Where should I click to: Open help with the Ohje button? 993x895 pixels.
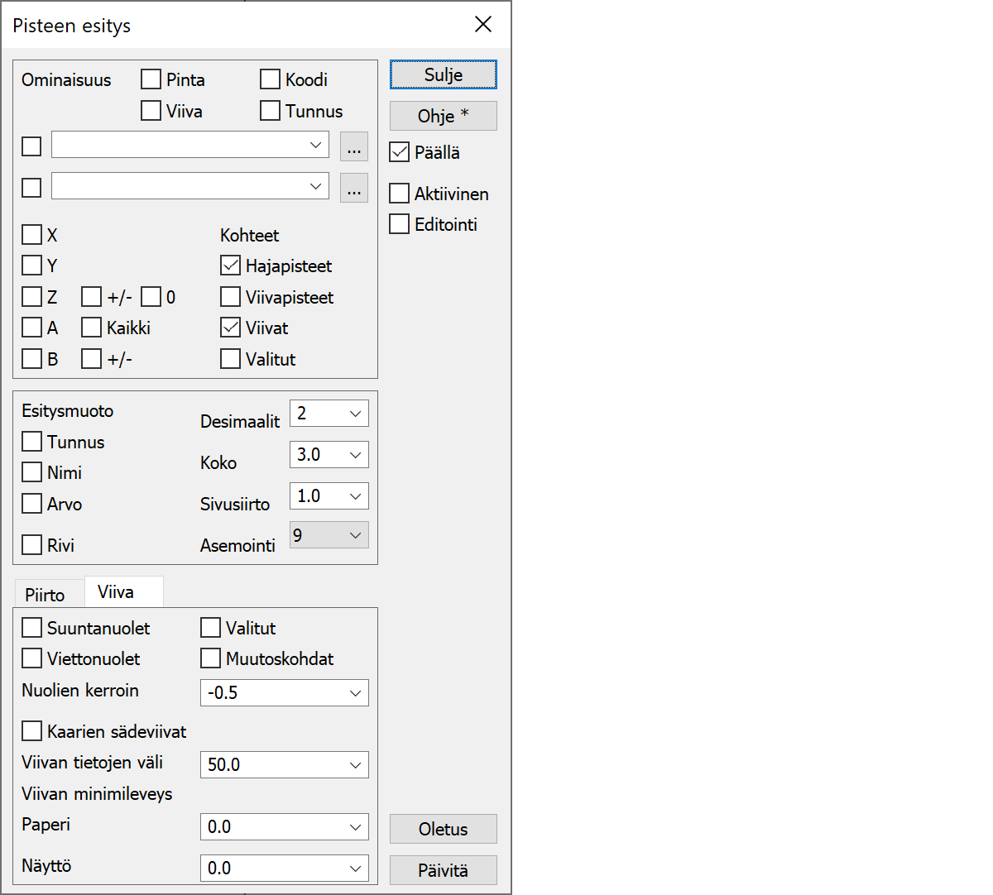coord(443,116)
